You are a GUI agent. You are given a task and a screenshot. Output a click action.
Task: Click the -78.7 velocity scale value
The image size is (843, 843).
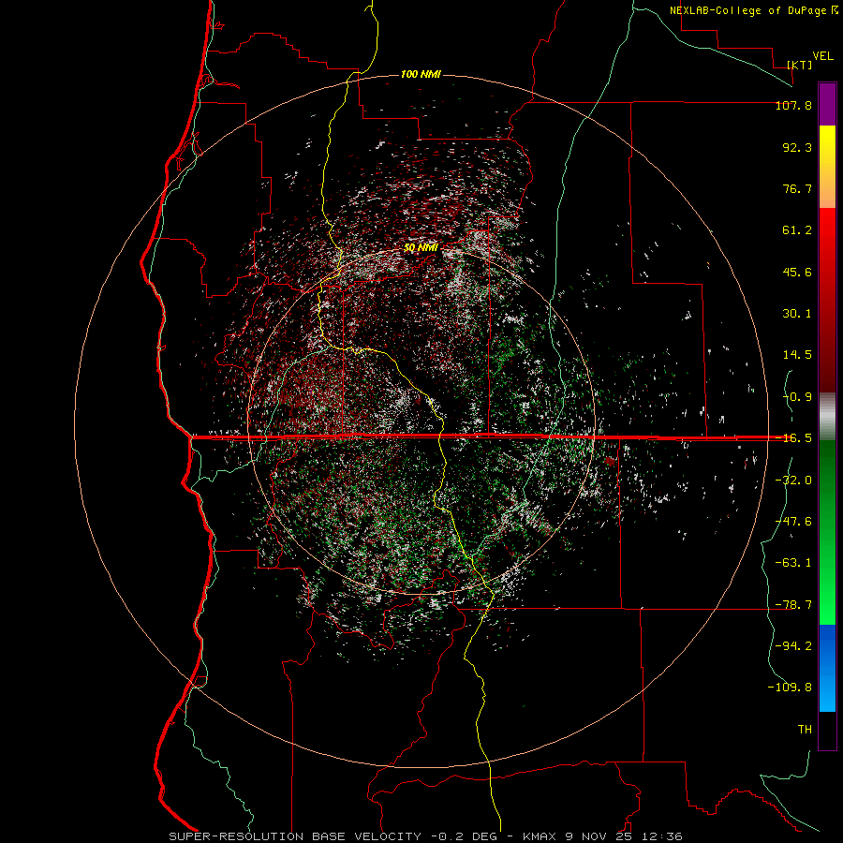(793, 605)
